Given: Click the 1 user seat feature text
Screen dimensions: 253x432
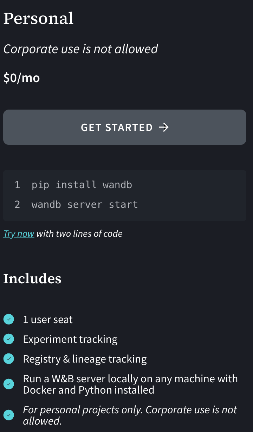Looking at the screenshot, I should (x=48, y=320).
